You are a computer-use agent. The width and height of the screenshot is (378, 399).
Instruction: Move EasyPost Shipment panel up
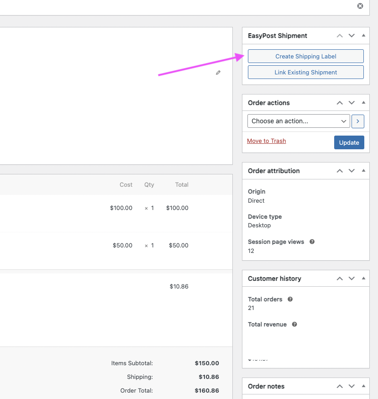(340, 36)
